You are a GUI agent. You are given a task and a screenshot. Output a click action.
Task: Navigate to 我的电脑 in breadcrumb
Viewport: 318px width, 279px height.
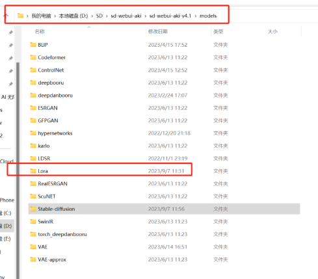[x=41, y=16]
